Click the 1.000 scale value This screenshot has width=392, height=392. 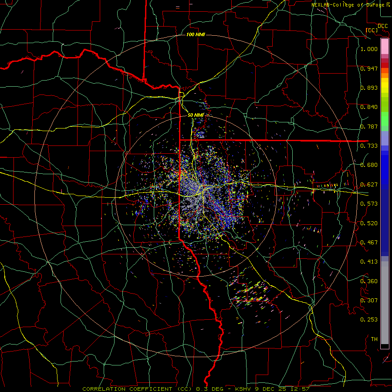pyautogui.click(x=369, y=49)
